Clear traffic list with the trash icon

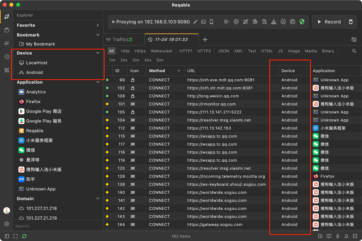(x=351, y=22)
